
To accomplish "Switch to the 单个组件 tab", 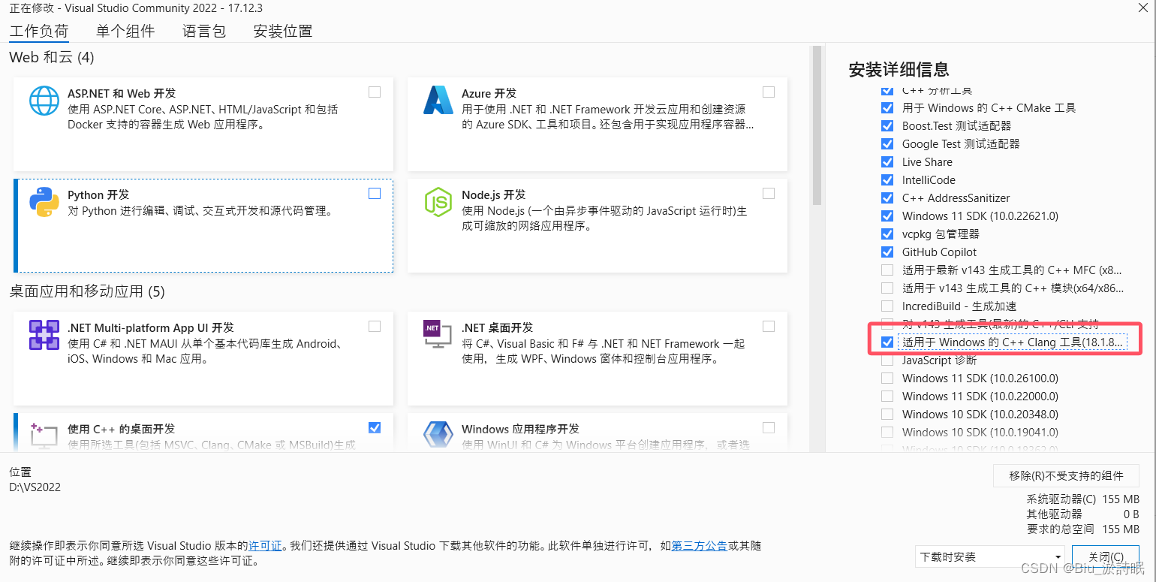I will tap(125, 32).
